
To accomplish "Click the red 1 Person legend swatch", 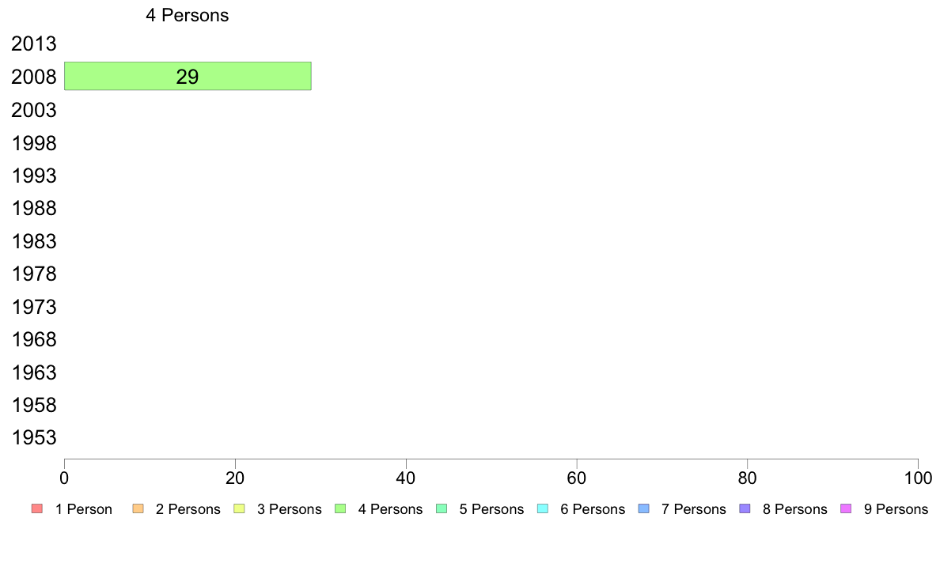I will point(36,509).
